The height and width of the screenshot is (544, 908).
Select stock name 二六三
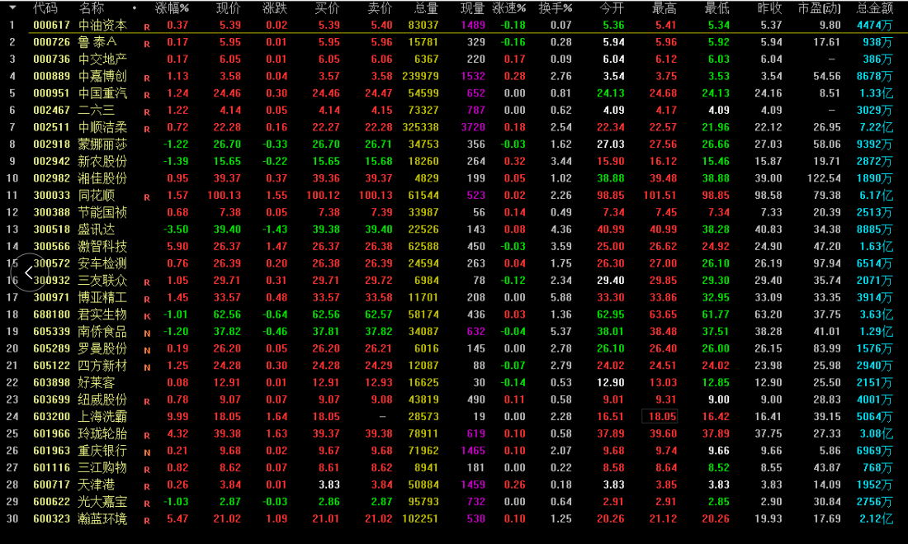point(97,110)
